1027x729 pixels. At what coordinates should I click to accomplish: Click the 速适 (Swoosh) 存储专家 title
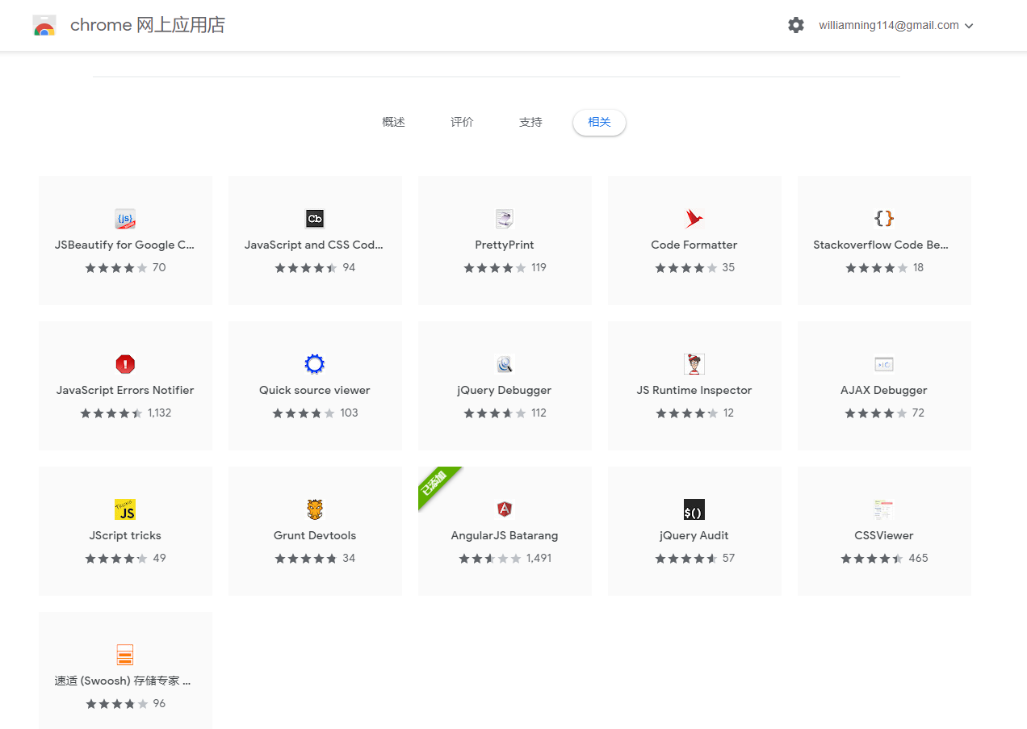tap(123, 681)
